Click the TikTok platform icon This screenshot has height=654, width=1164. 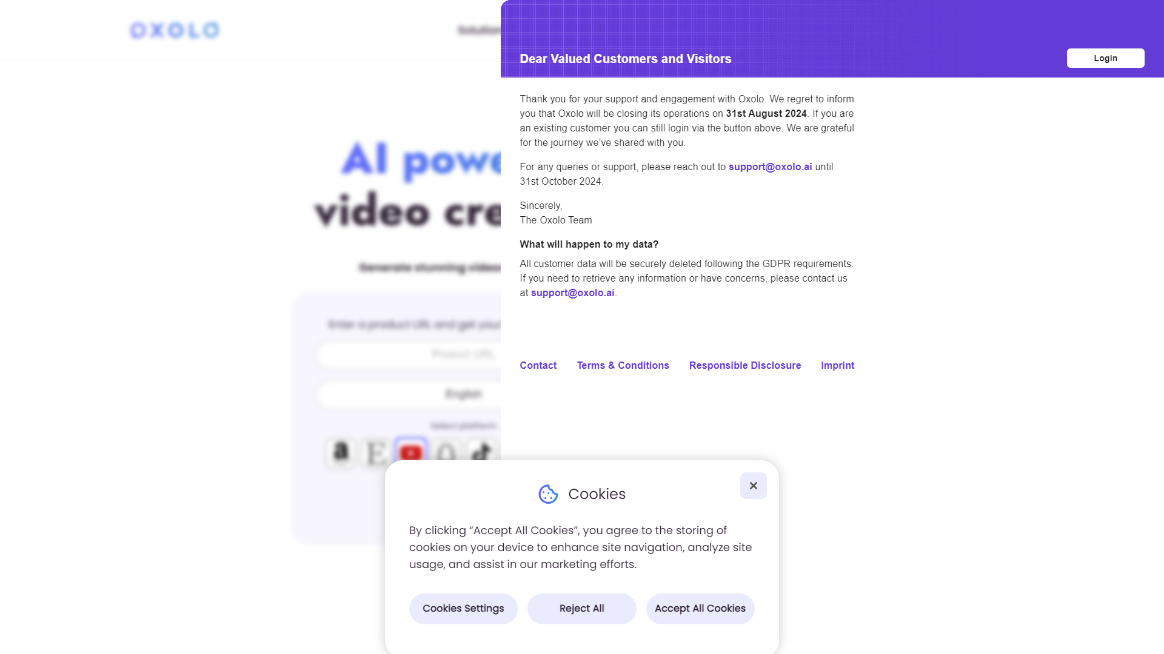point(481,451)
